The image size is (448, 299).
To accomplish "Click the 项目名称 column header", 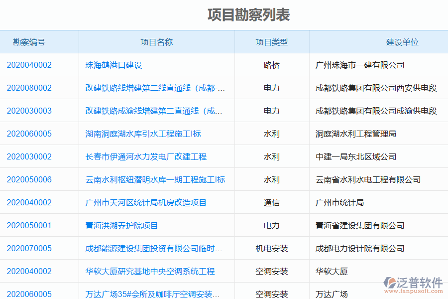I will coord(156,42).
